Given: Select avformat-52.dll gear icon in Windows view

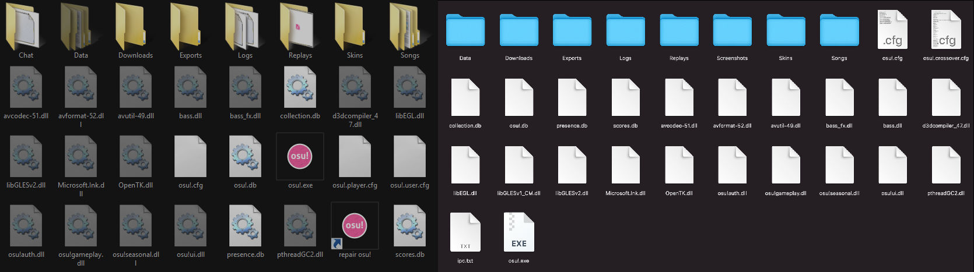Looking at the screenshot, I should 81,87.
